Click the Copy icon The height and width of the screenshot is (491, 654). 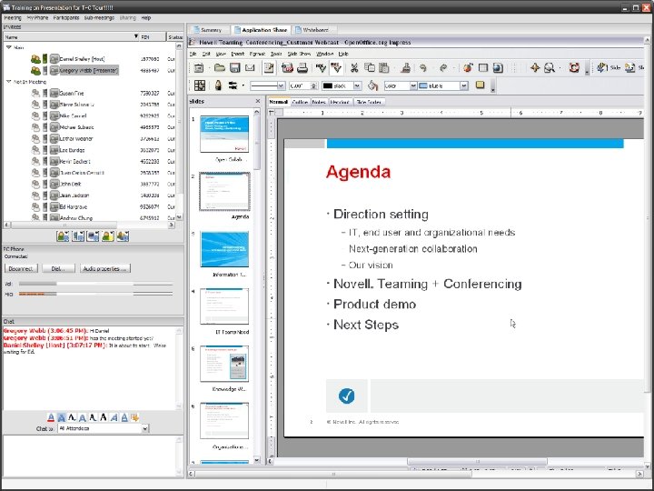pos(370,67)
